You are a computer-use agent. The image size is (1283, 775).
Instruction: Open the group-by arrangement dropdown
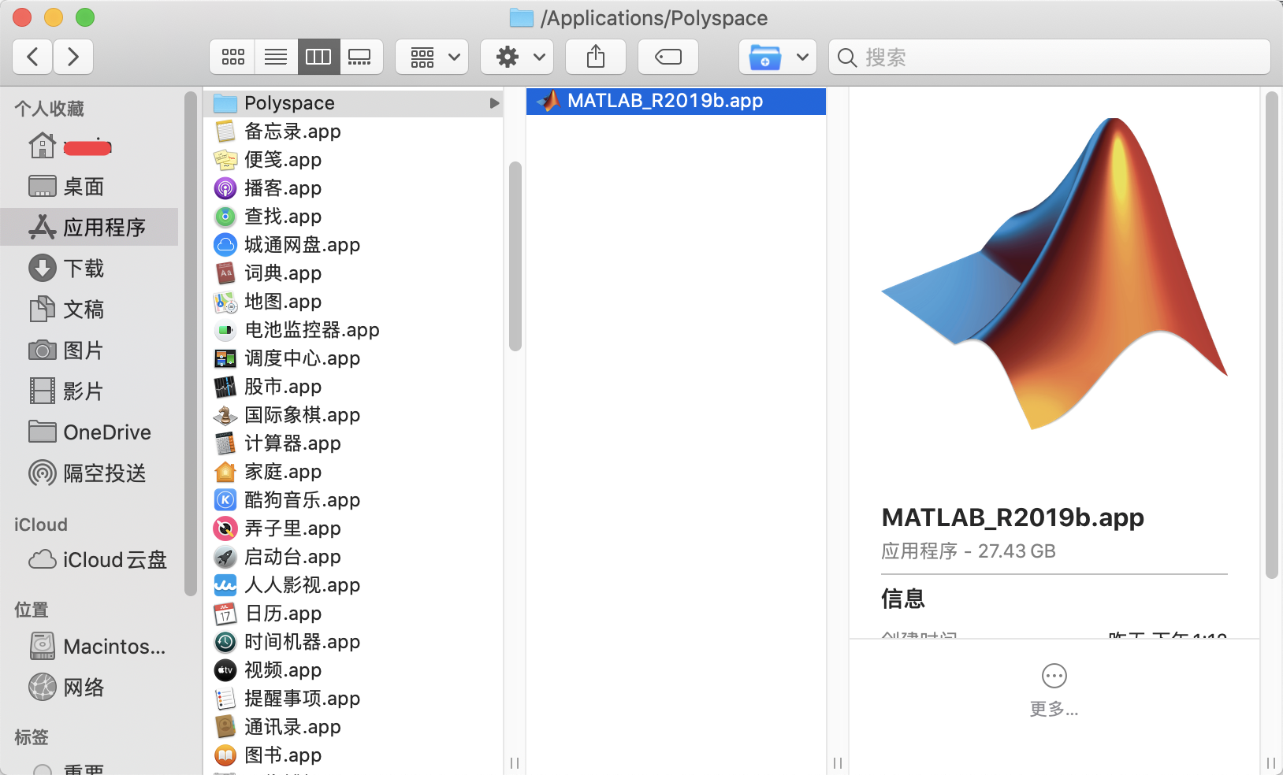coord(432,57)
